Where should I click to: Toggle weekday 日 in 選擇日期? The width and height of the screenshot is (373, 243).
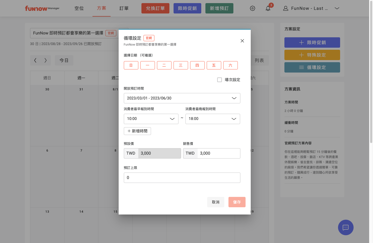click(131, 65)
